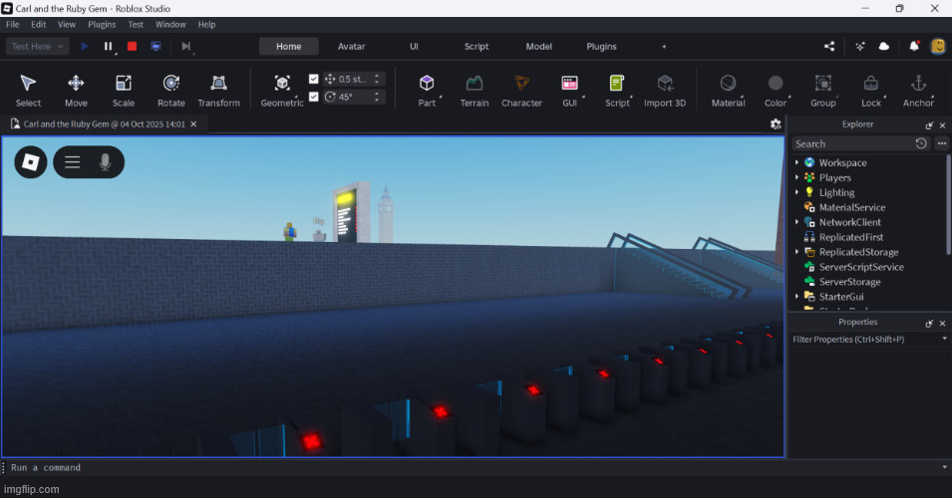952x498 pixels.
Task: Expand the Players node
Action: pos(797,177)
